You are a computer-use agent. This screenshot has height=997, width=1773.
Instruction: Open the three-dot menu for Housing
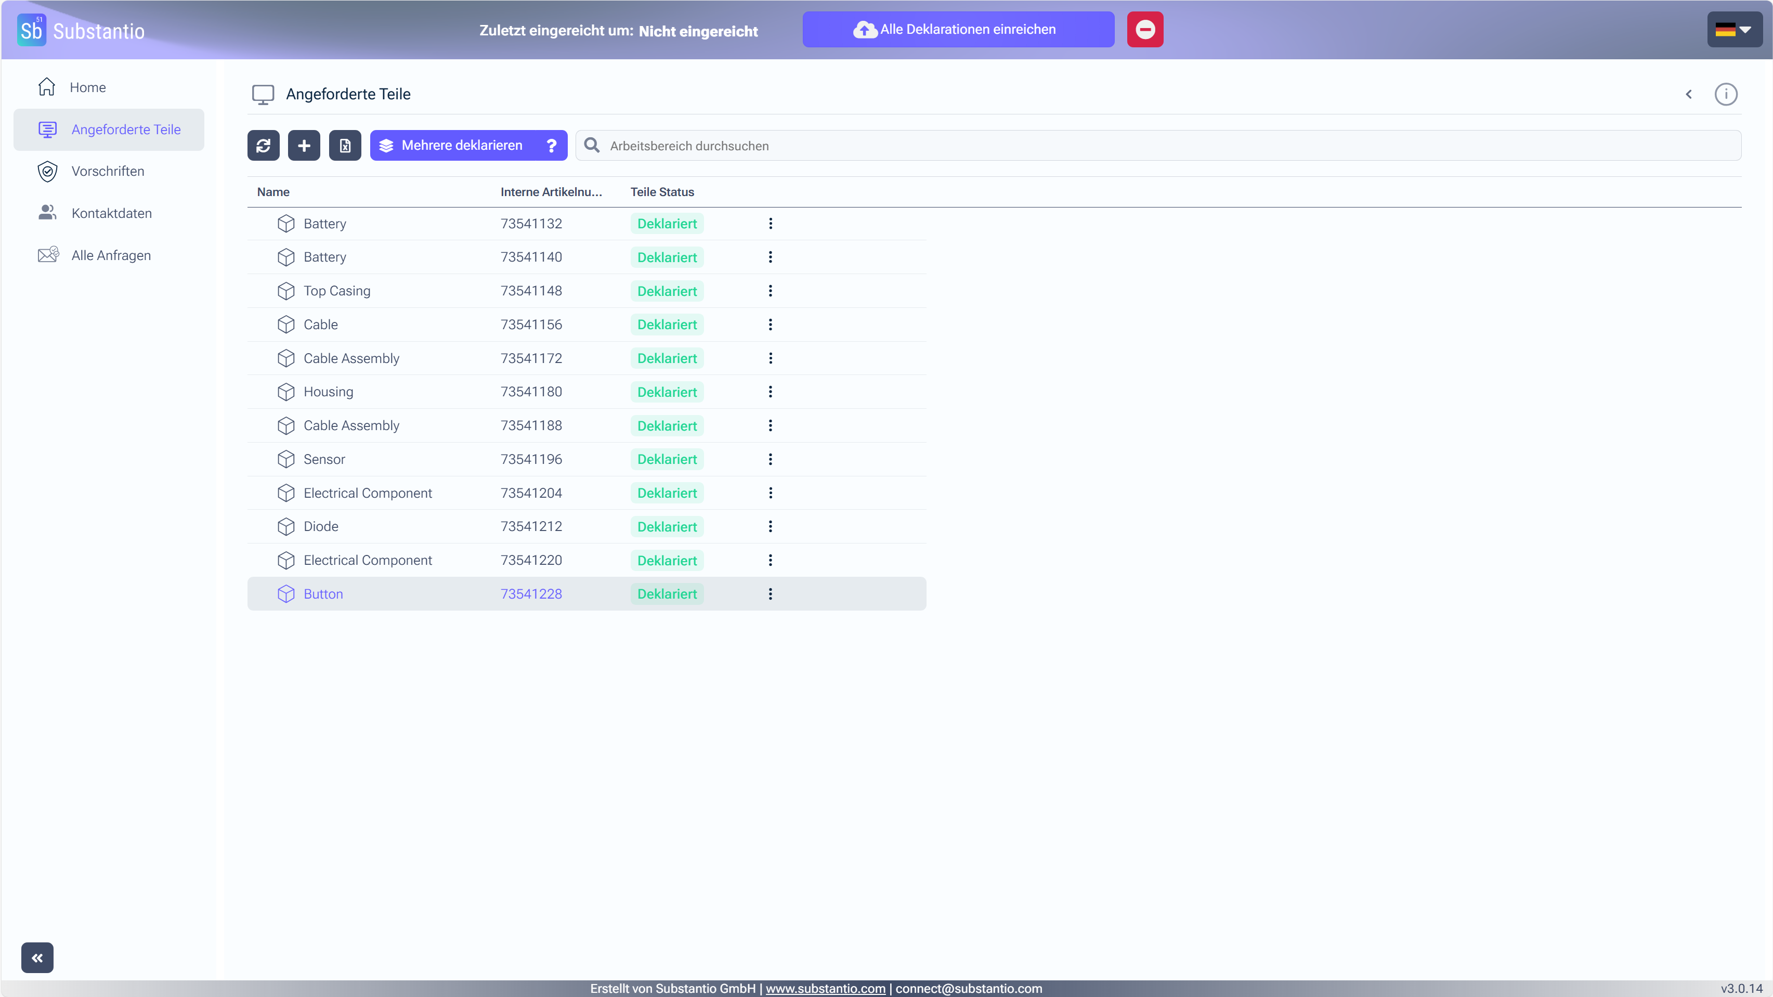click(770, 392)
